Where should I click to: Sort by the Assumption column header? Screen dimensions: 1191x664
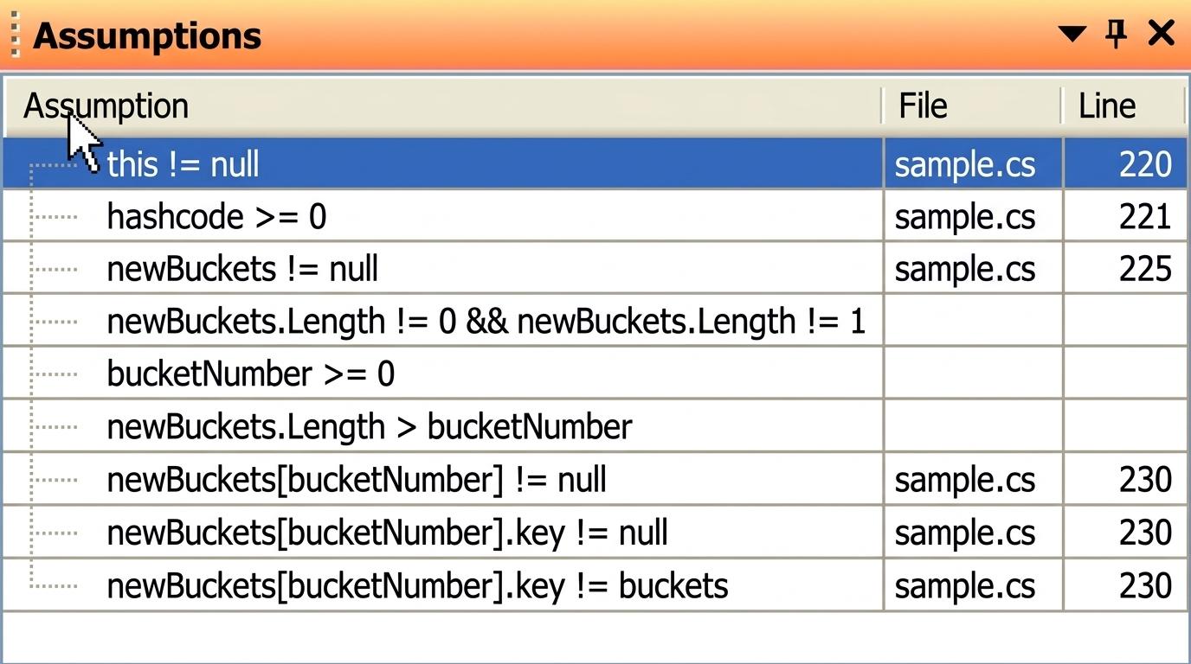443,106
